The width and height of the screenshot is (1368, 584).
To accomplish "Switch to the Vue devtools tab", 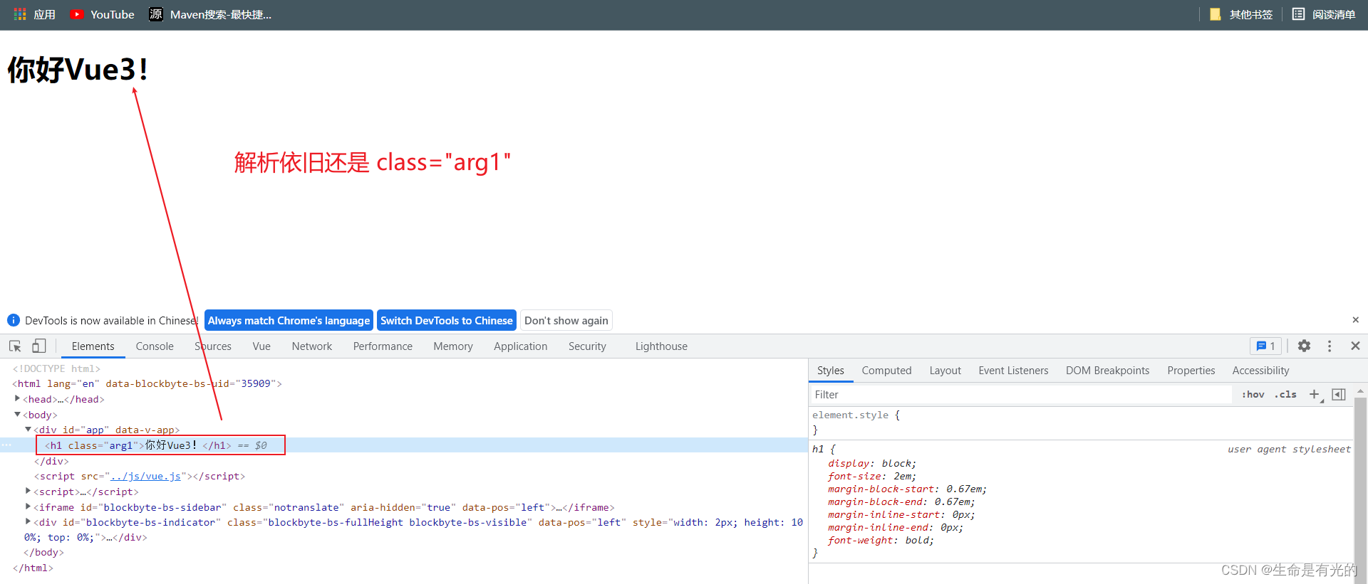I will point(261,346).
